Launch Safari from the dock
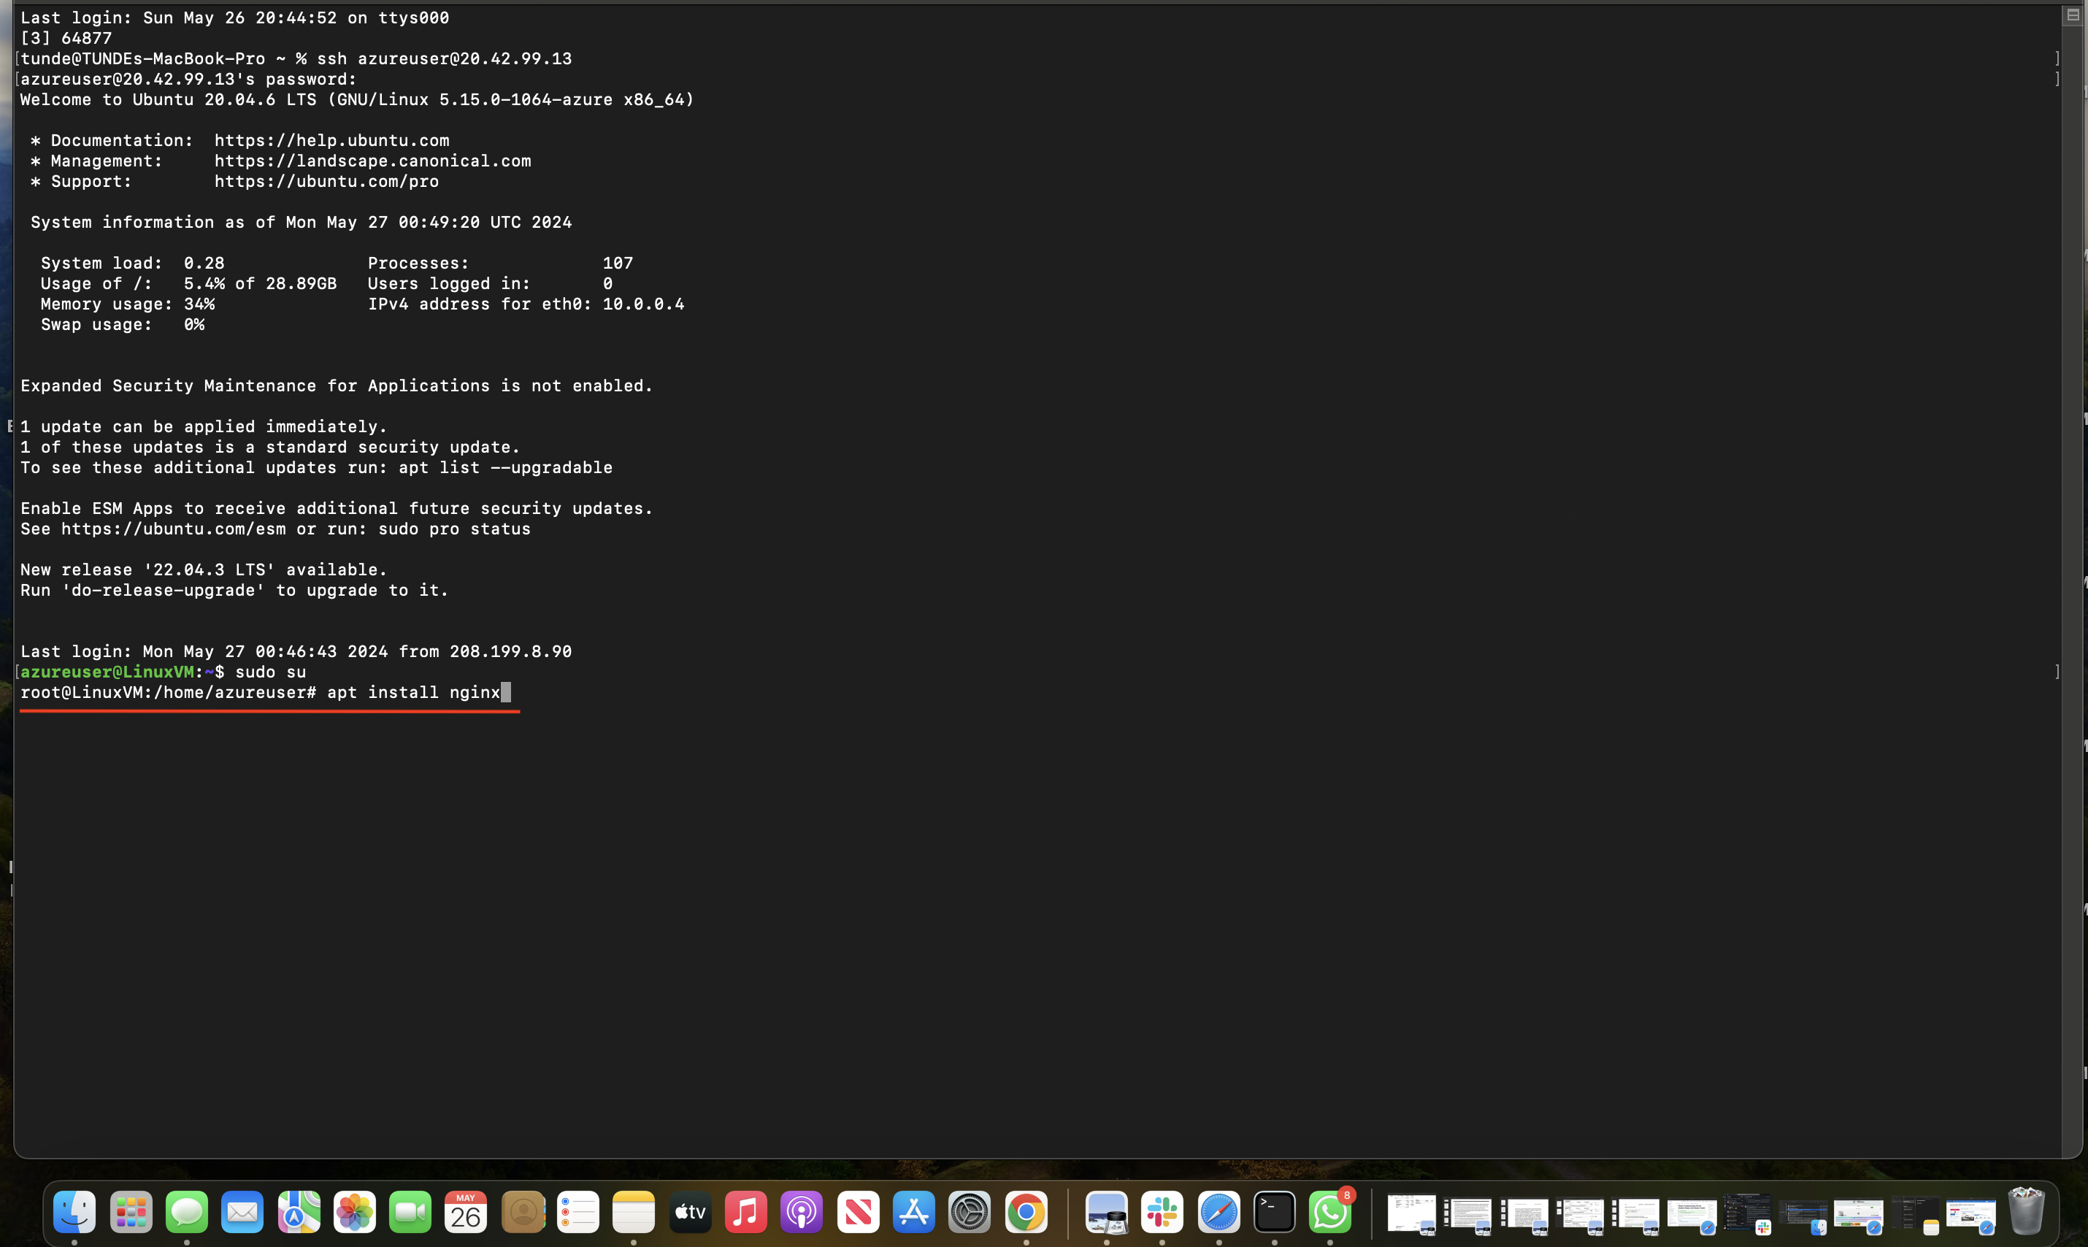The image size is (2088, 1247). coord(1219,1213)
